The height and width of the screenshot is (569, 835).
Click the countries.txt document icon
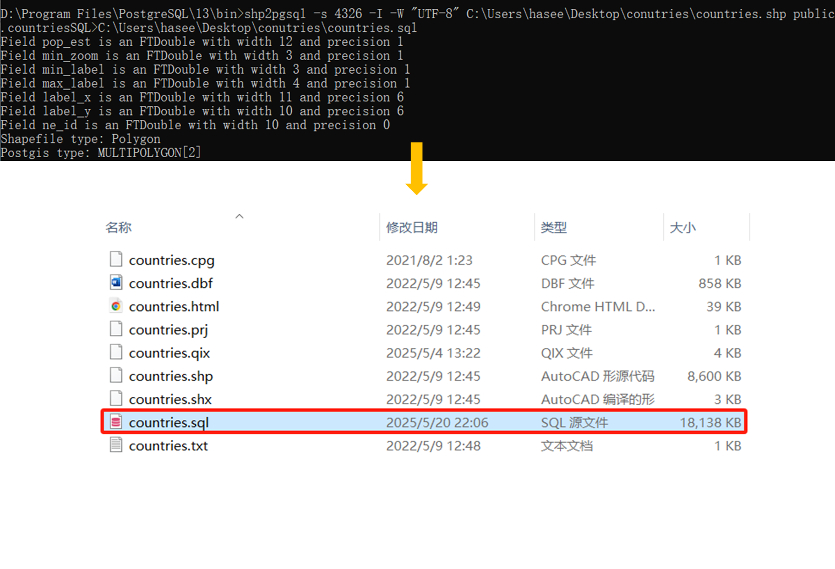tap(116, 445)
